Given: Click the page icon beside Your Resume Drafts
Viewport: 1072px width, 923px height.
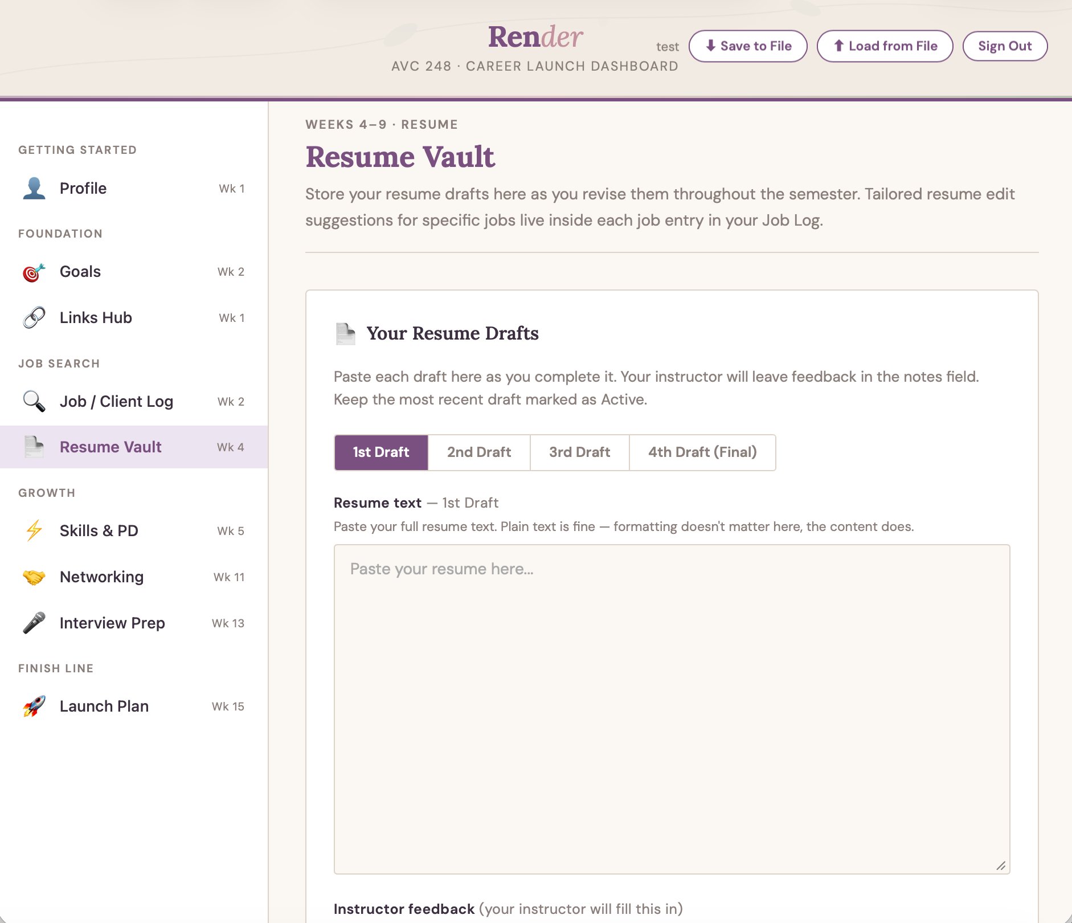Looking at the screenshot, I should [x=345, y=334].
